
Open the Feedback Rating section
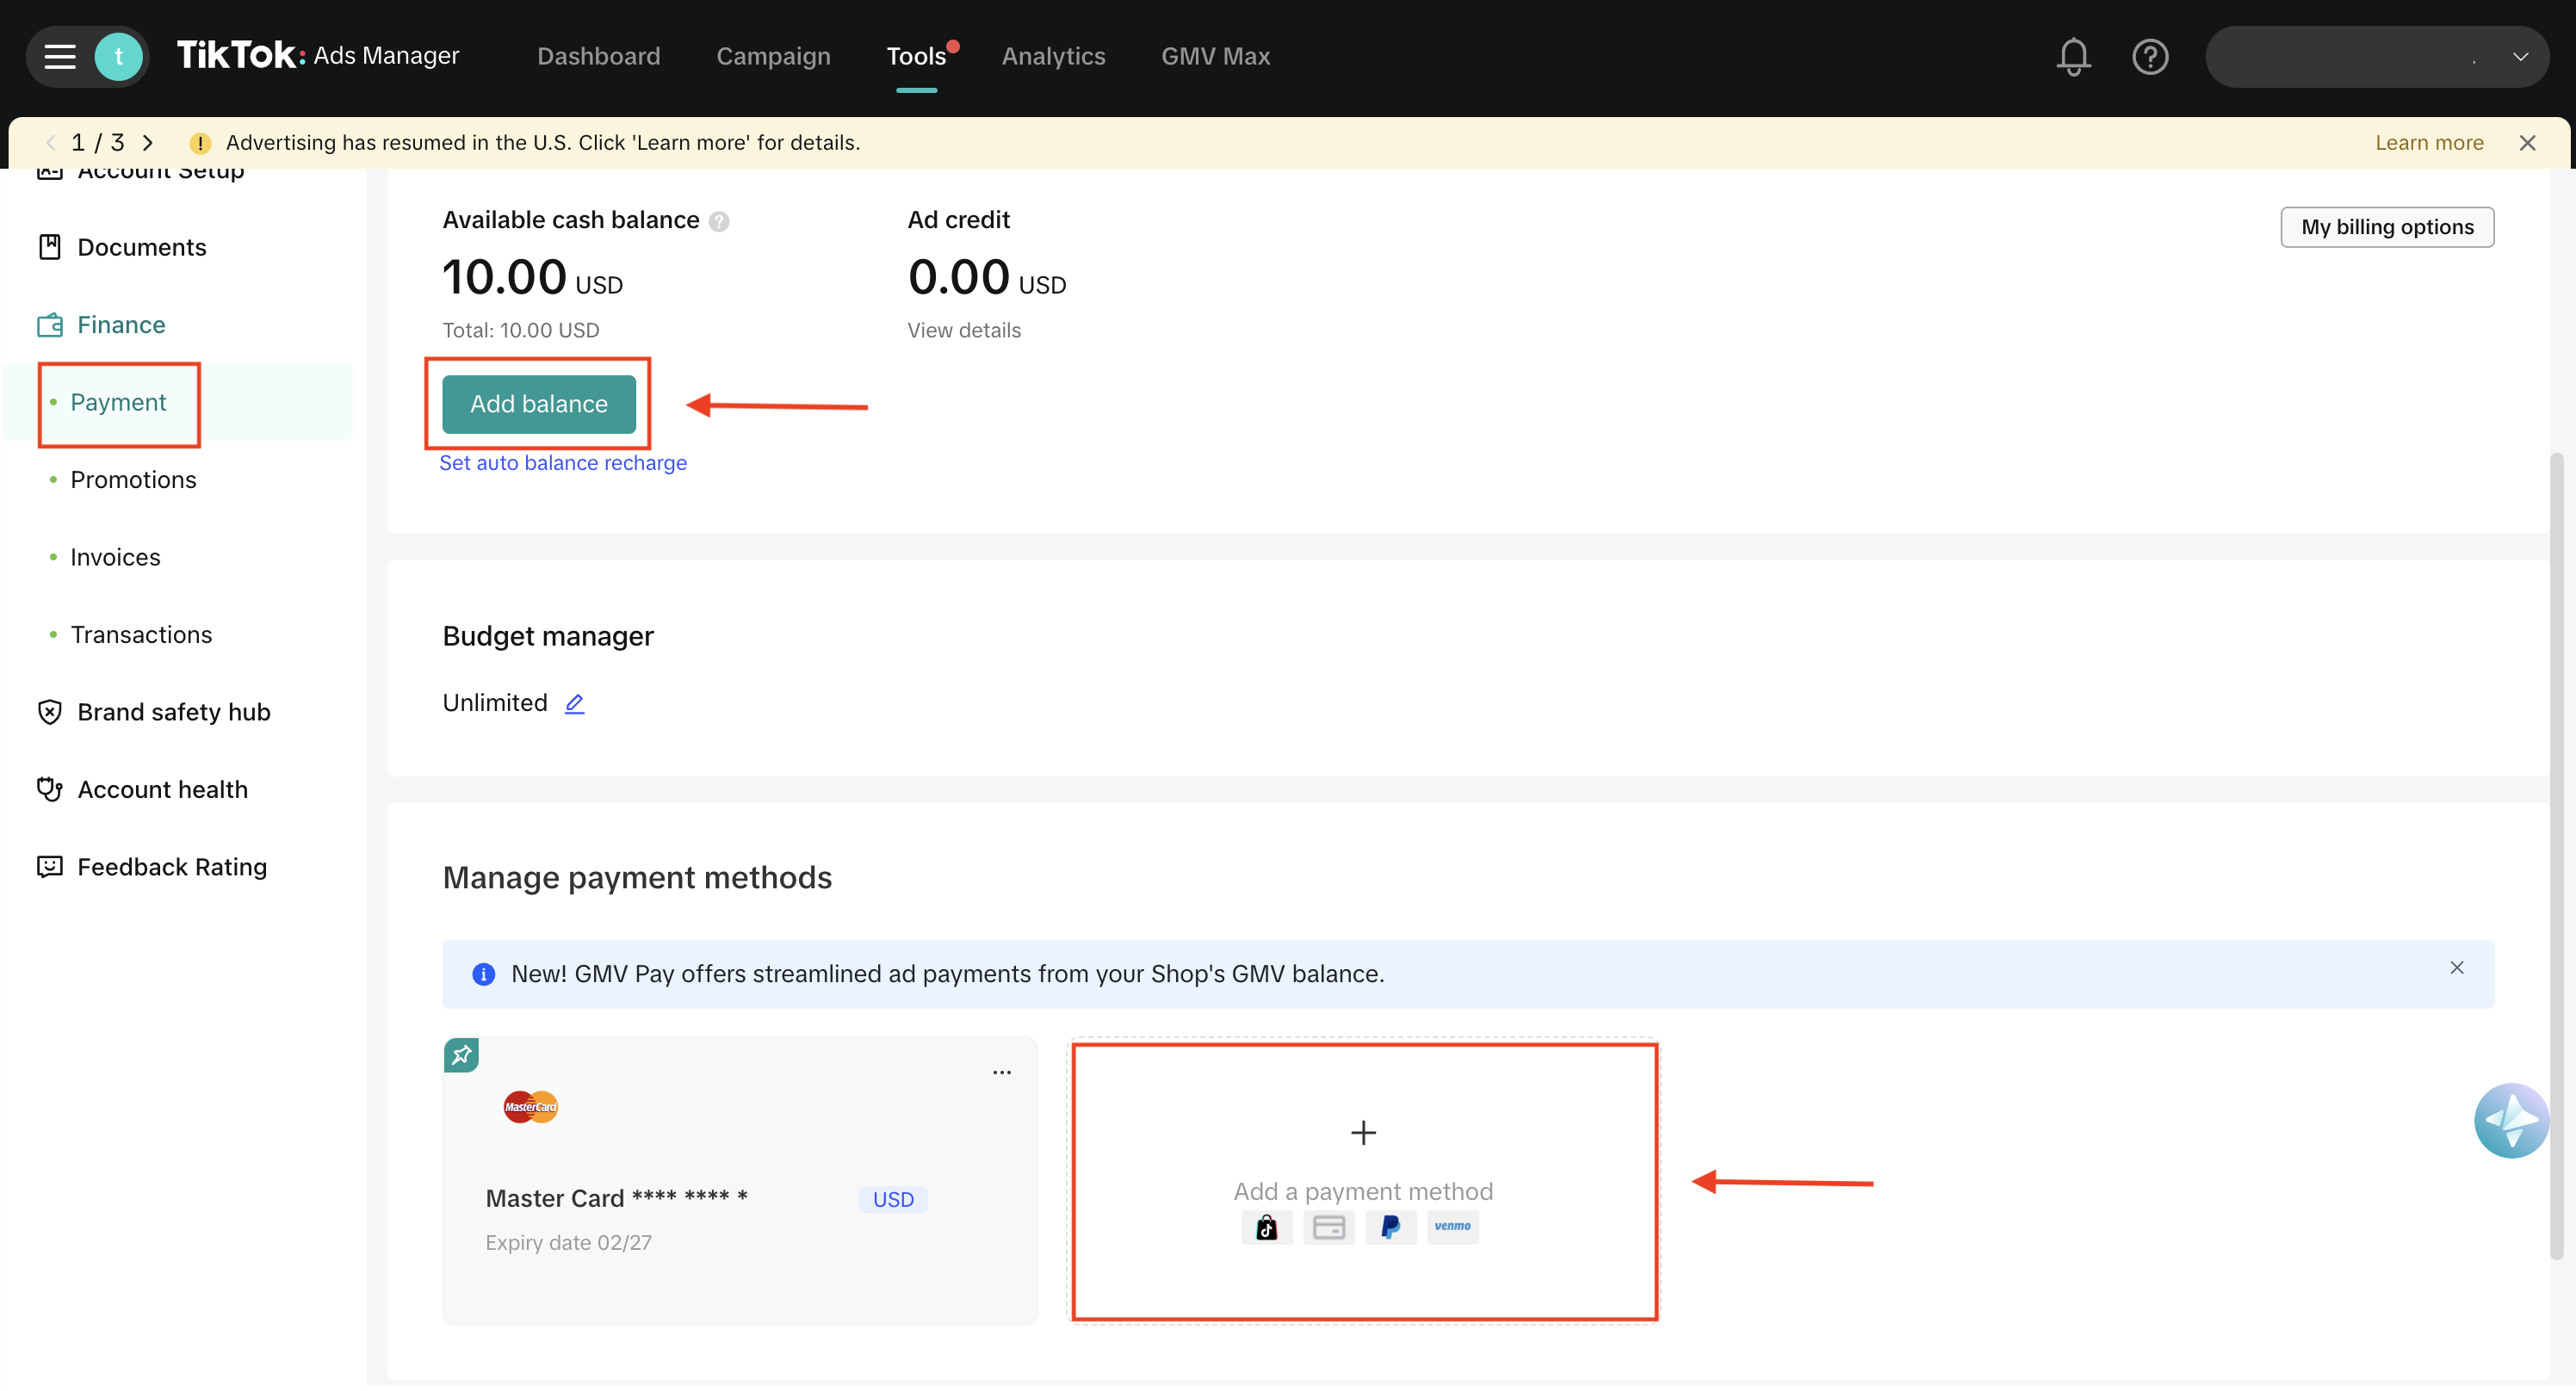click(x=172, y=867)
